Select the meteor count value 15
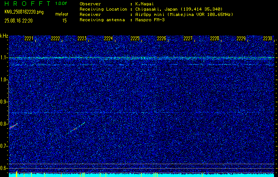 [65, 21]
